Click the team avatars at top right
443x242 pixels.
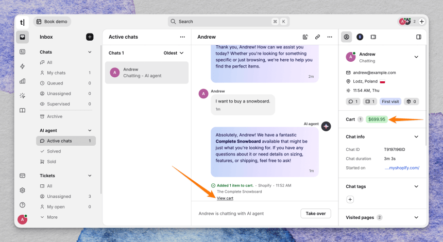pyautogui.click(x=405, y=22)
